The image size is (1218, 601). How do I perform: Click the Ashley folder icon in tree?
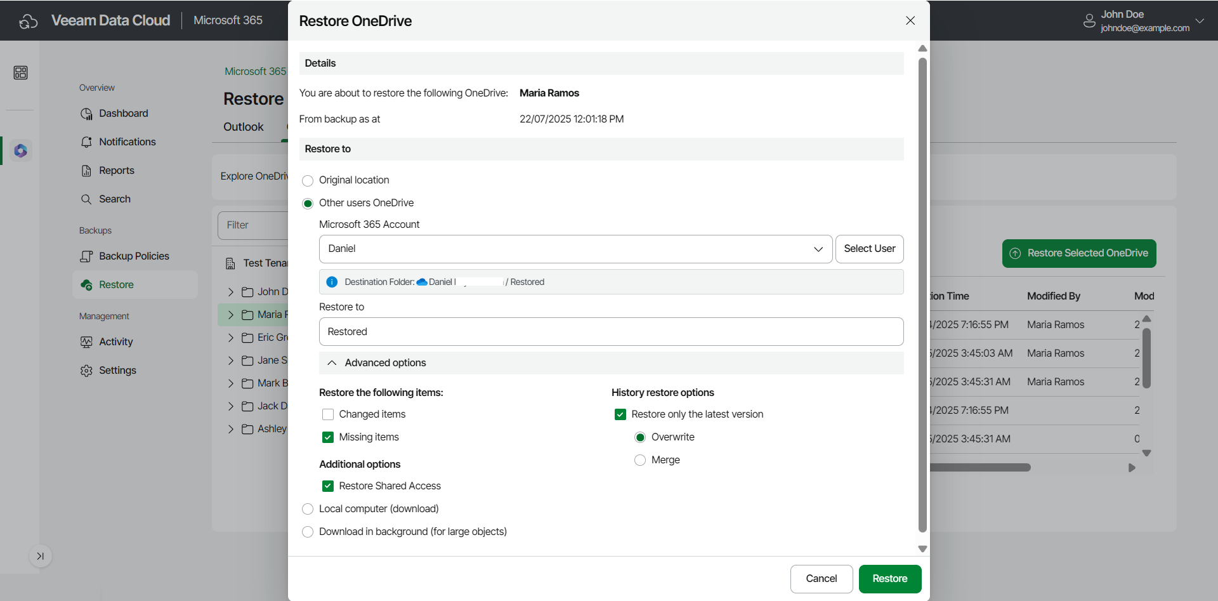[x=247, y=429]
